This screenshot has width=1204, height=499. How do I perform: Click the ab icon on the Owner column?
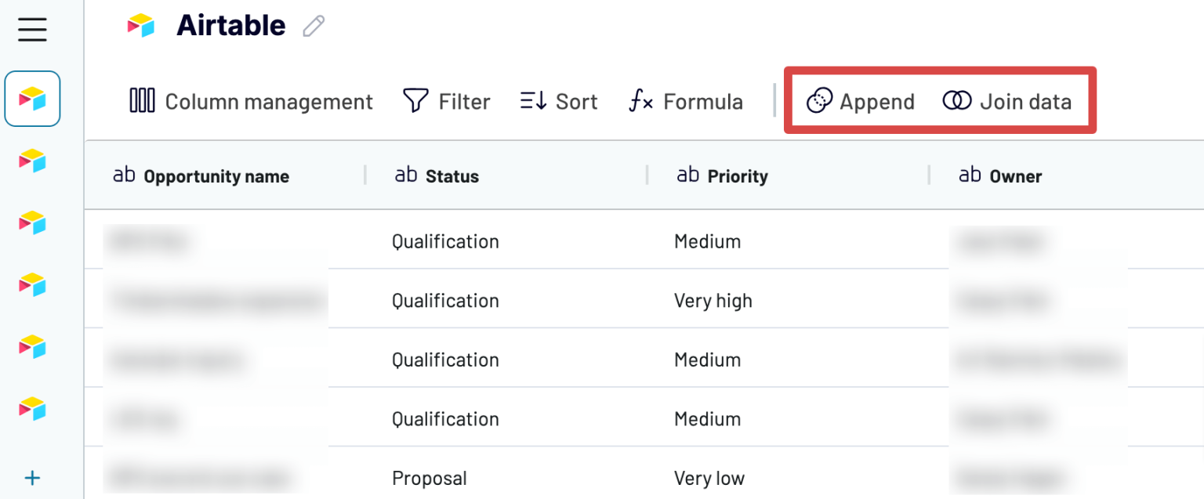[x=970, y=175]
